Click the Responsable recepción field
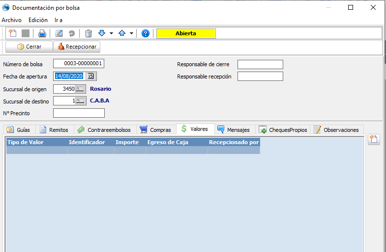 click(x=260, y=76)
